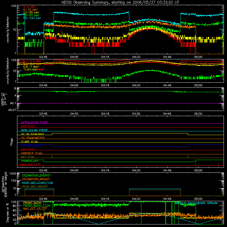Click the 7-20 MeV legend label
227x227 pixels.
click(30, 70)
